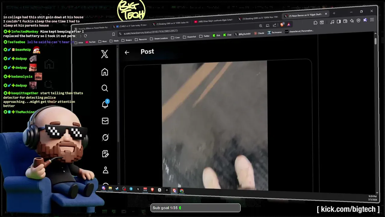The width and height of the screenshot is (385, 217).
Task: Switch to Ethan Ralph confronts Elijah tab
Action: coord(213,21)
